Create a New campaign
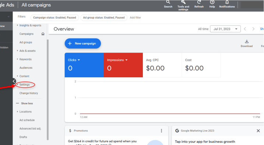This screenshot has width=264, height=145. (83, 43)
